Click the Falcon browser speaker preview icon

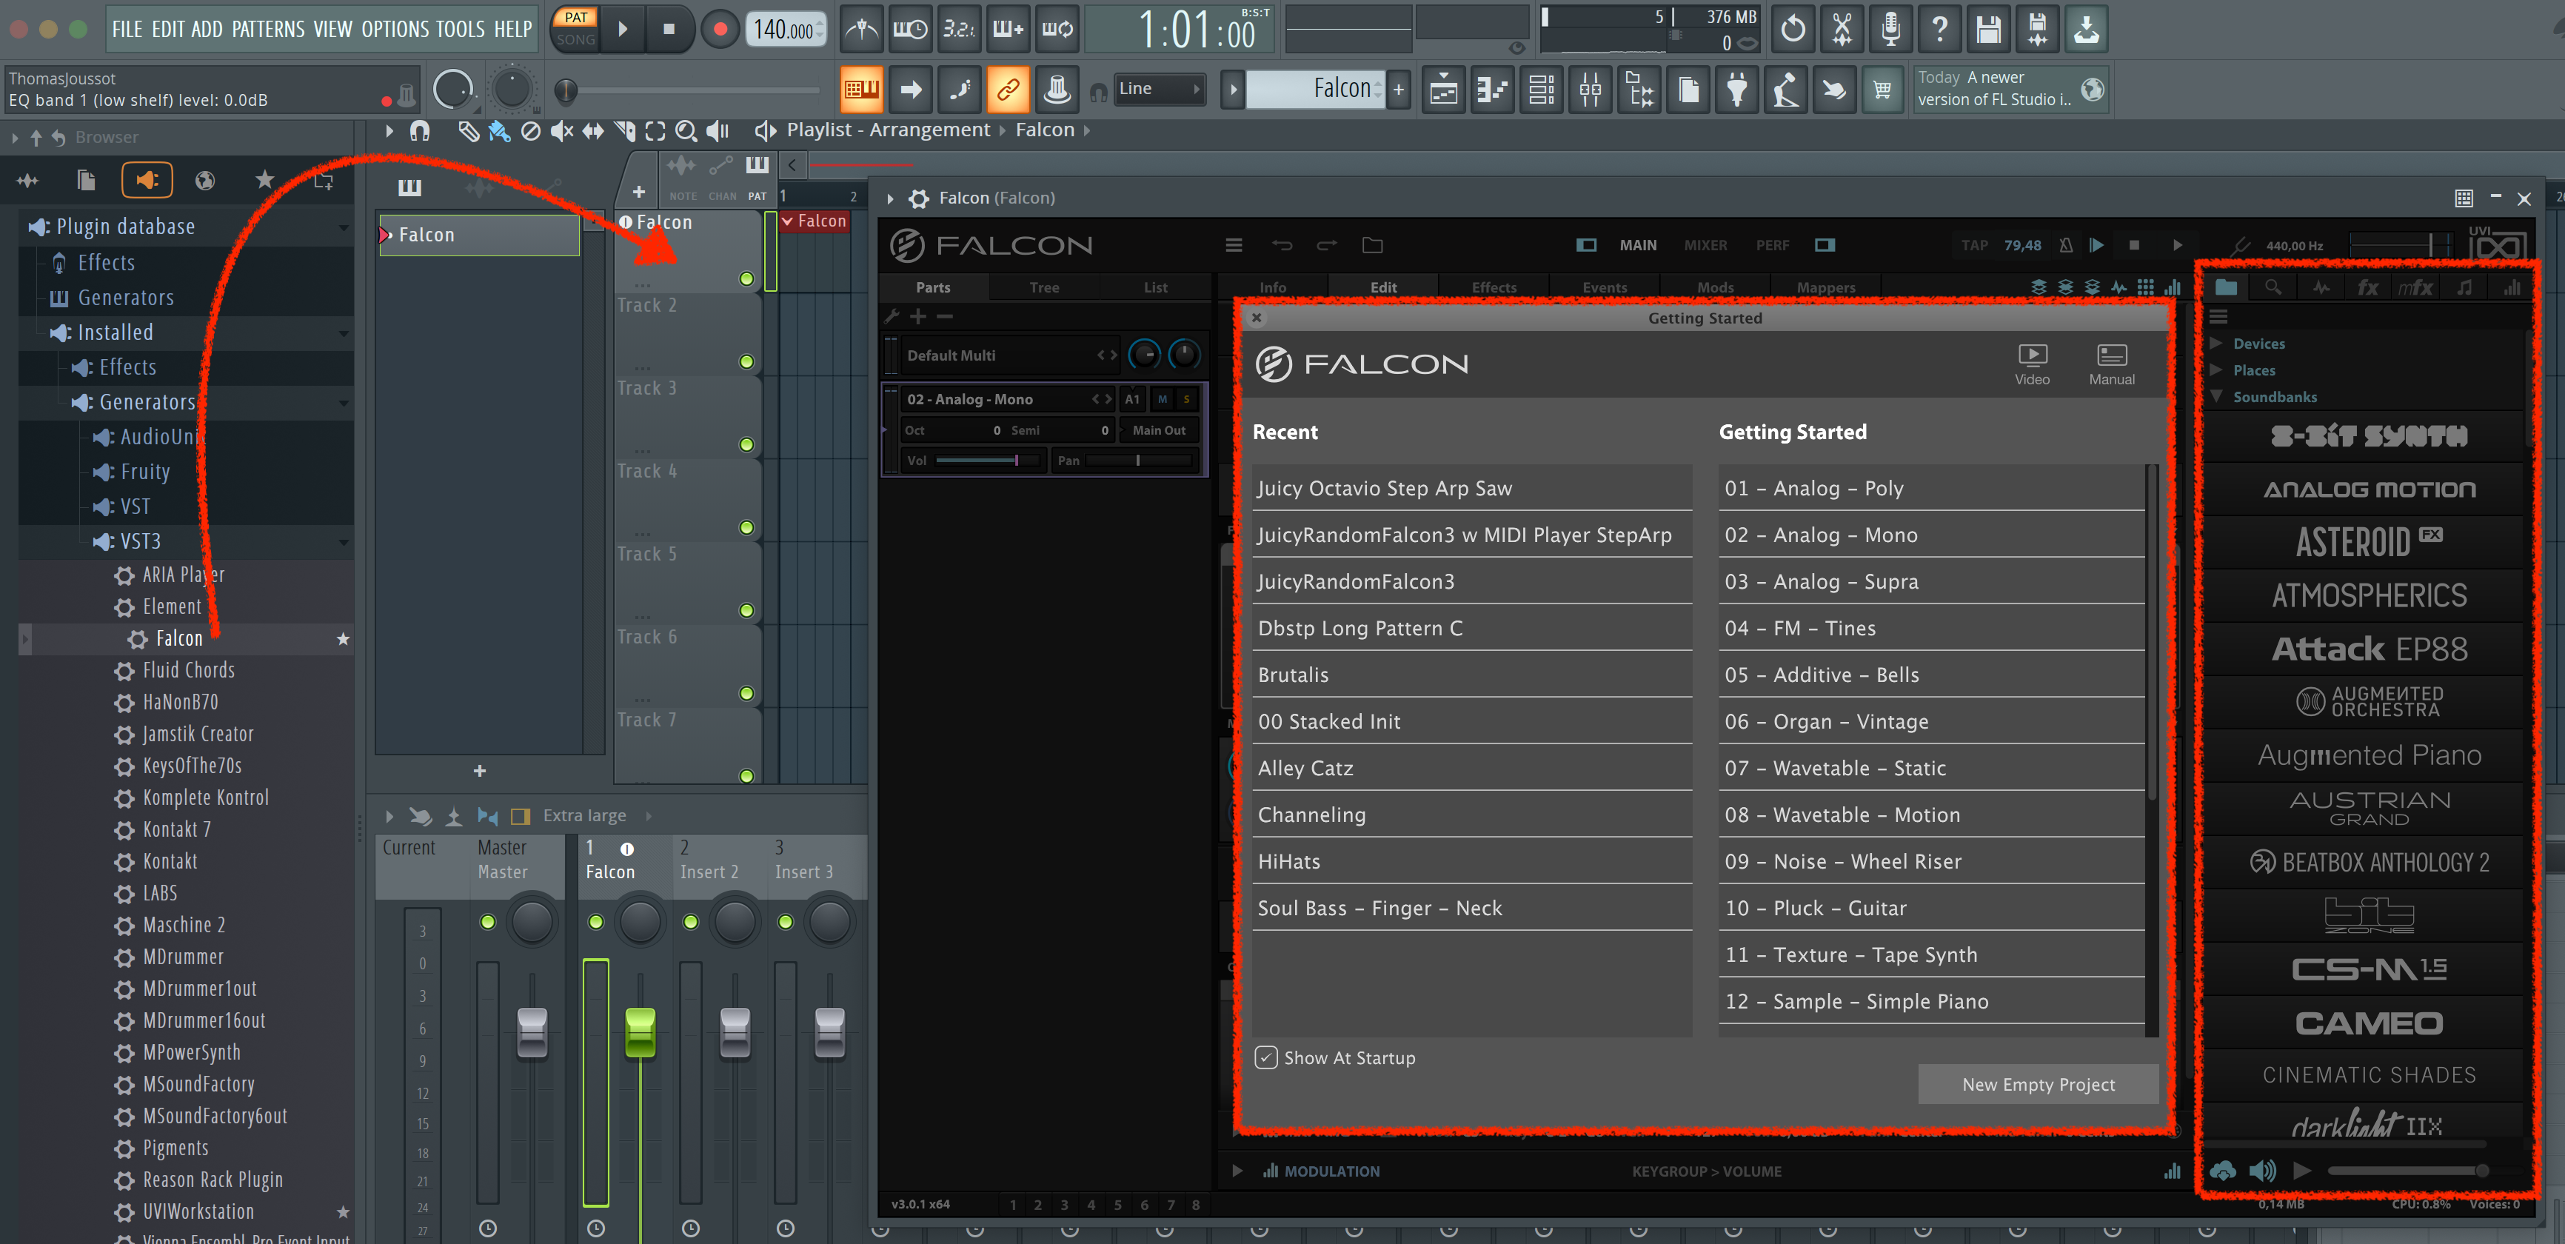tap(2262, 1170)
